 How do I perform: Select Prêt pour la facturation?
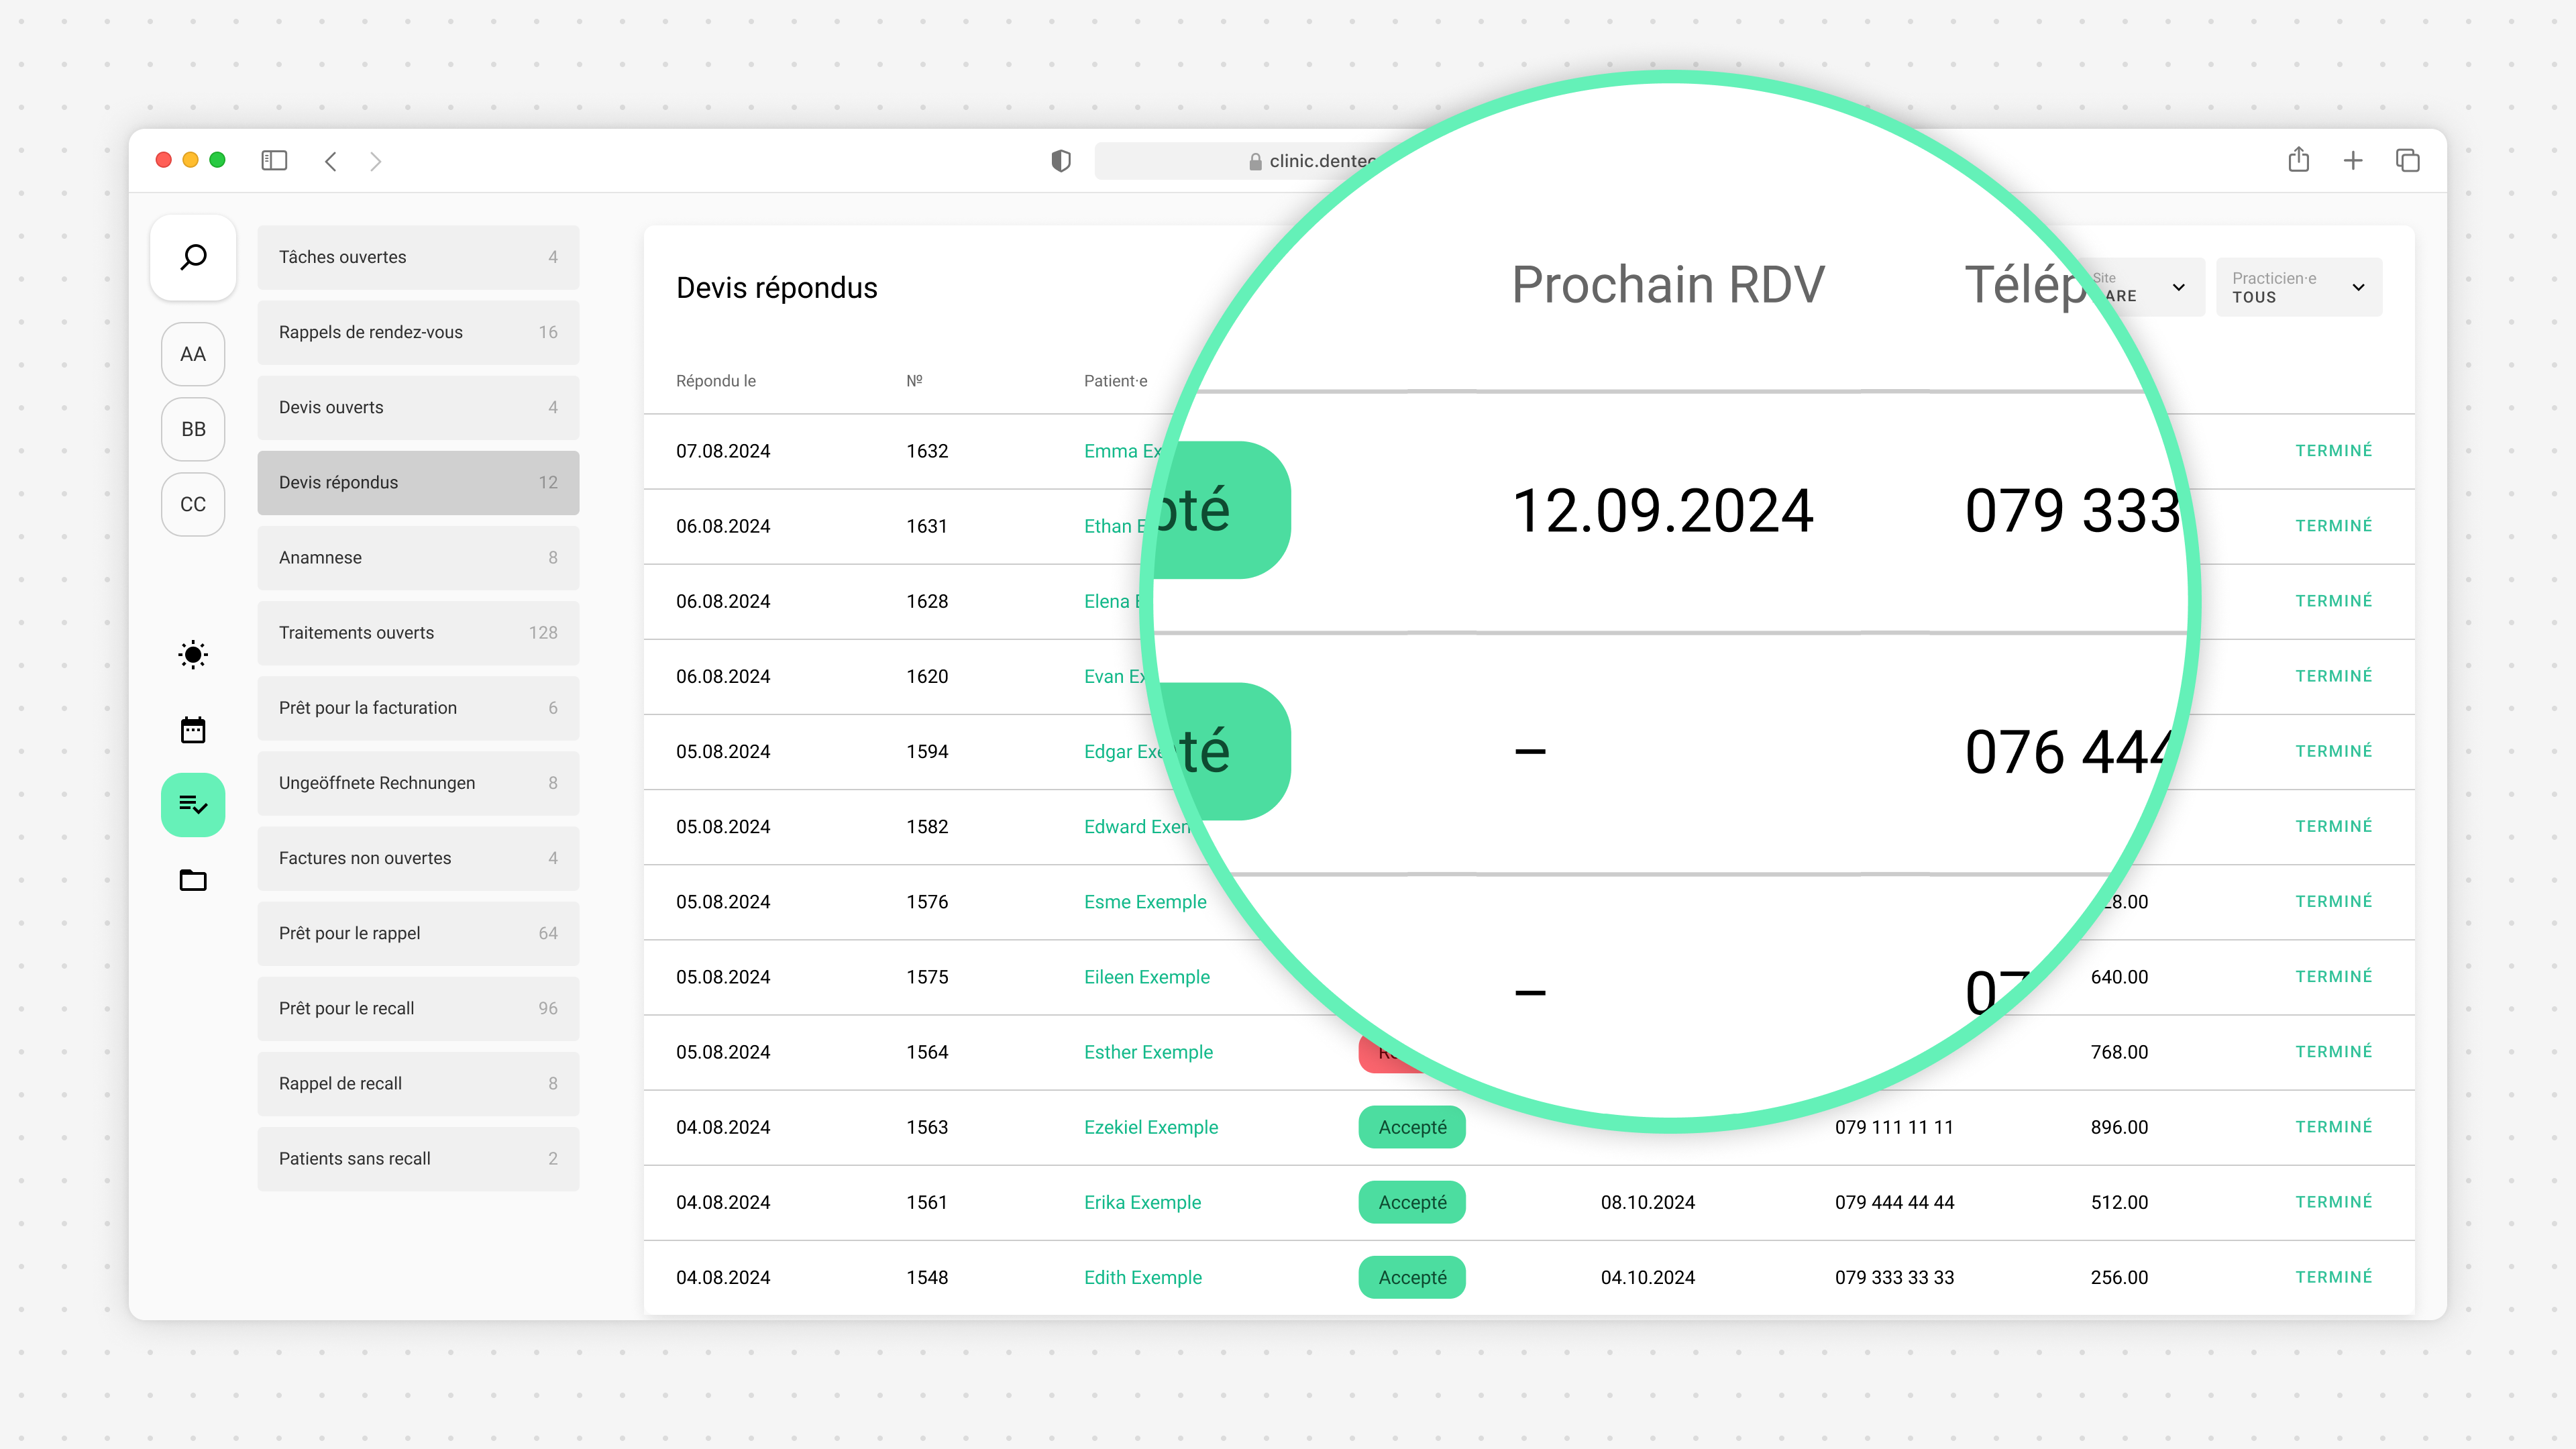[418, 708]
